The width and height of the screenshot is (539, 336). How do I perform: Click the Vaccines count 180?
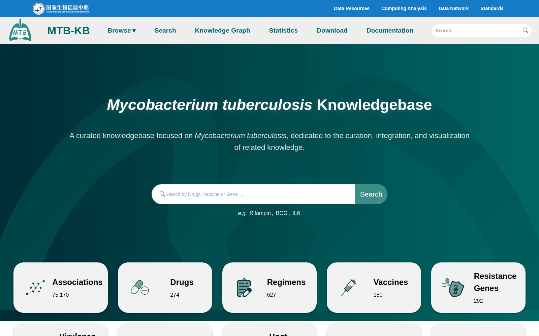(x=378, y=295)
